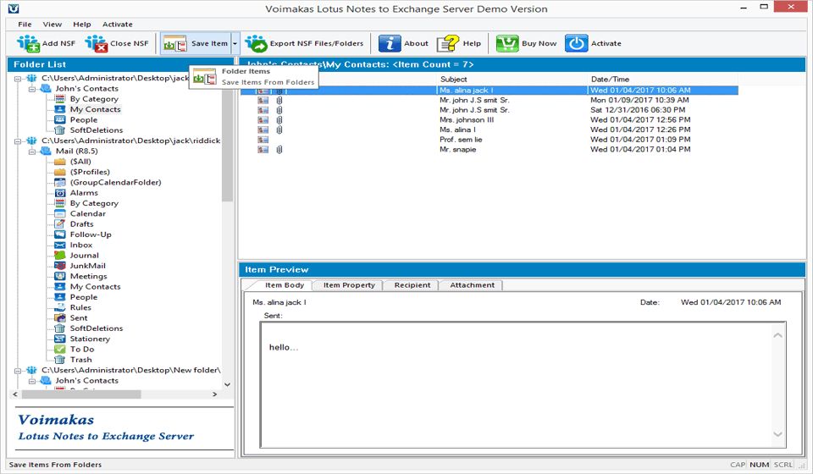Select My Contacts under first John's Contacts
This screenshot has width=813, height=474.
coord(96,109)
